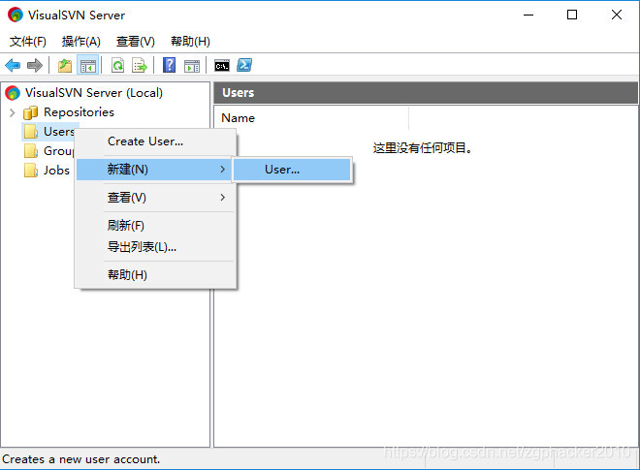This screenshot has height=470, width=640.
Task: Choose 导出列表(L)... in the context menu
Action: 156,246
